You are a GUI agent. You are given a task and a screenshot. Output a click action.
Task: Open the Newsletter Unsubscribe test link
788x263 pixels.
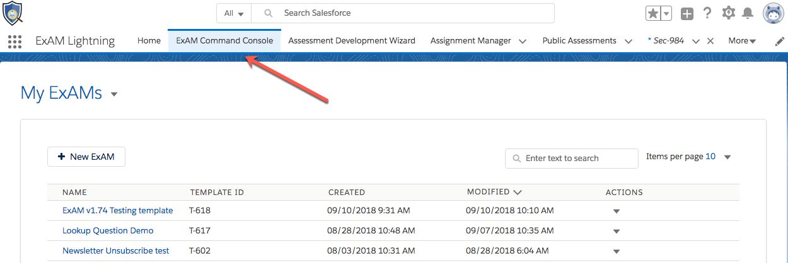116,251
